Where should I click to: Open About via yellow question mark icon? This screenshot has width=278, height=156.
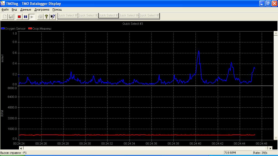click(46, 17)
